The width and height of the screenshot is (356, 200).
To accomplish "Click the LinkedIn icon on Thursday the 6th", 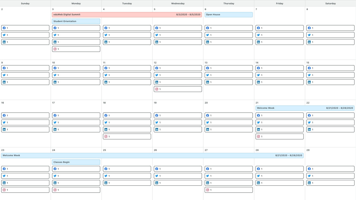I will point(207,42).
